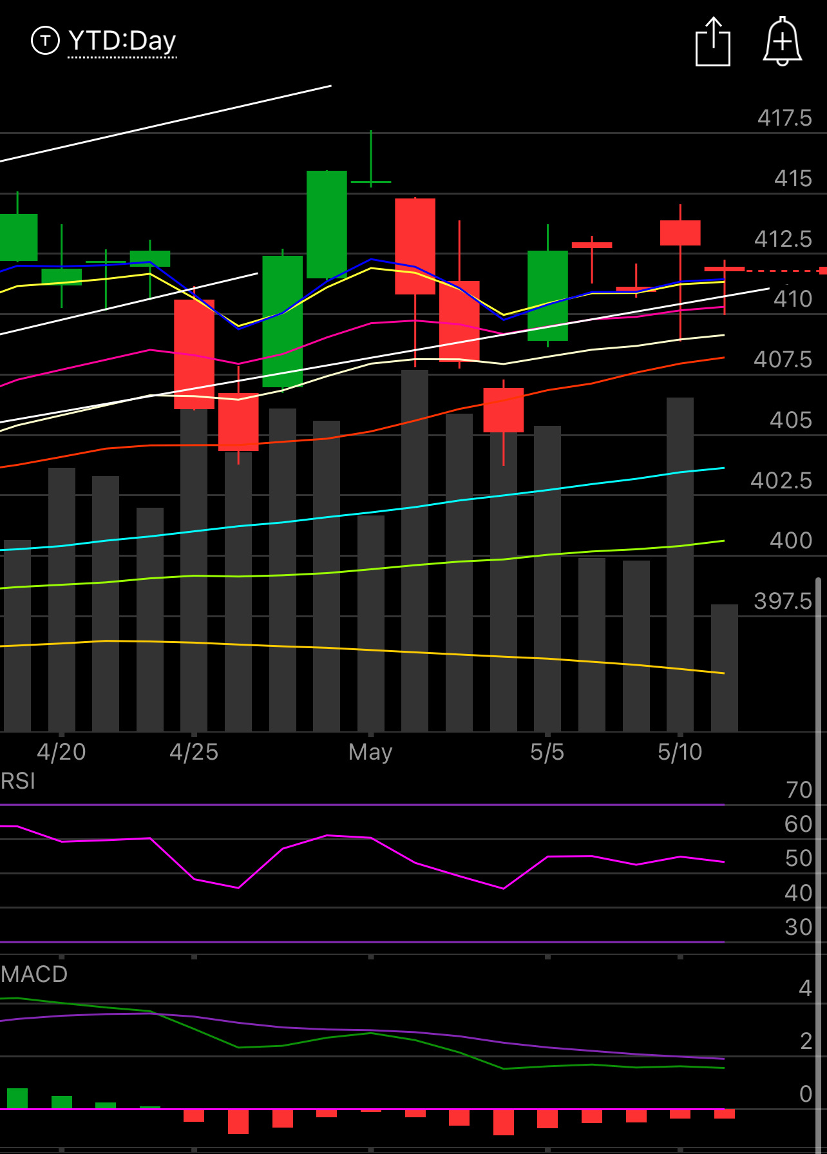827x1154 pixels.
Task: Tap the first green MACD histogram bar
Action: coord(17,1099)
